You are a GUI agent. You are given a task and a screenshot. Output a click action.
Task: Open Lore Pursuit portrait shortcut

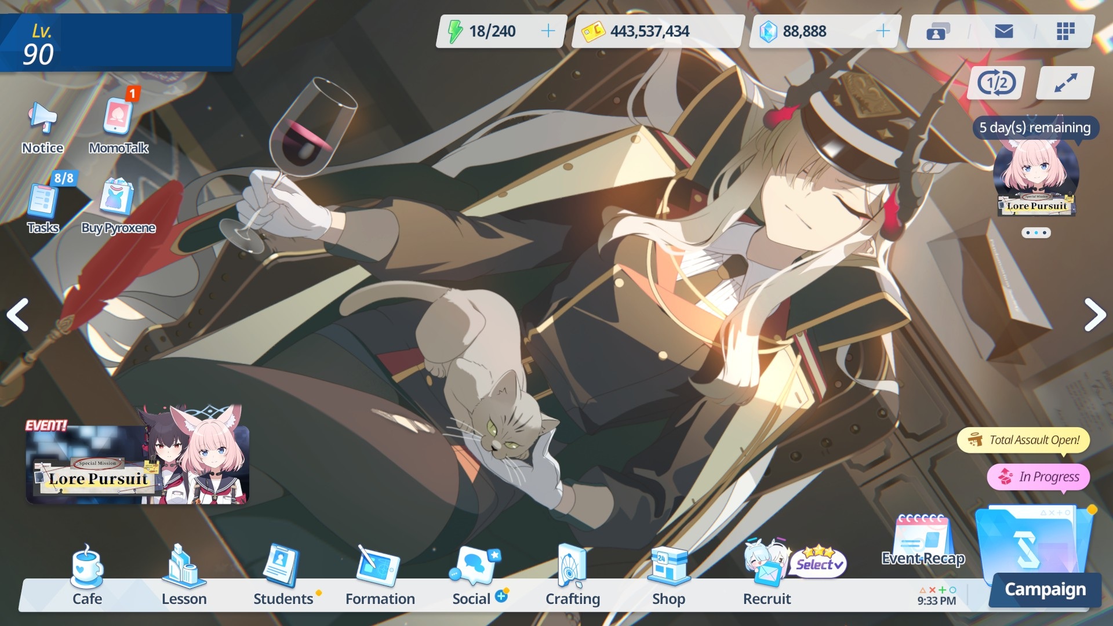tap(1036, 177)
